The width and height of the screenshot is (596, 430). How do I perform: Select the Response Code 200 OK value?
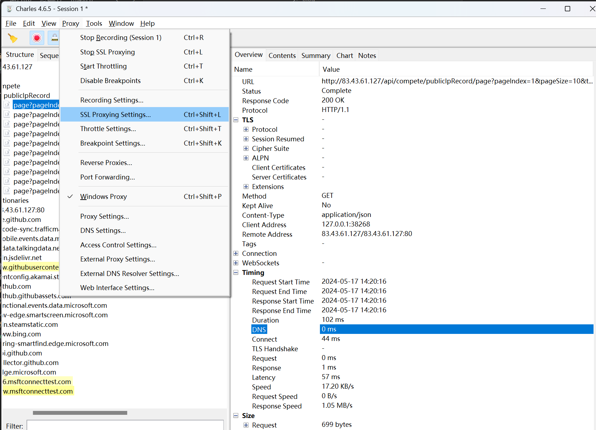pyautogui.click(x=333, y=100)
